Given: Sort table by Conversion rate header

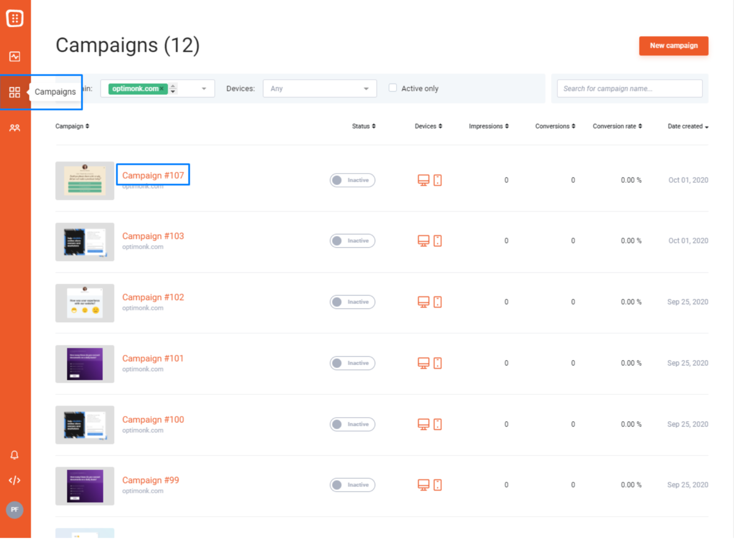Looking at the screenshot, I should click(617, 126).
